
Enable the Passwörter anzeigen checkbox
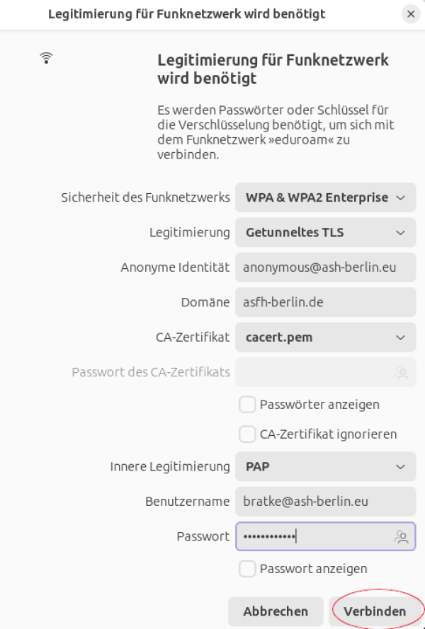pos(247,405)
